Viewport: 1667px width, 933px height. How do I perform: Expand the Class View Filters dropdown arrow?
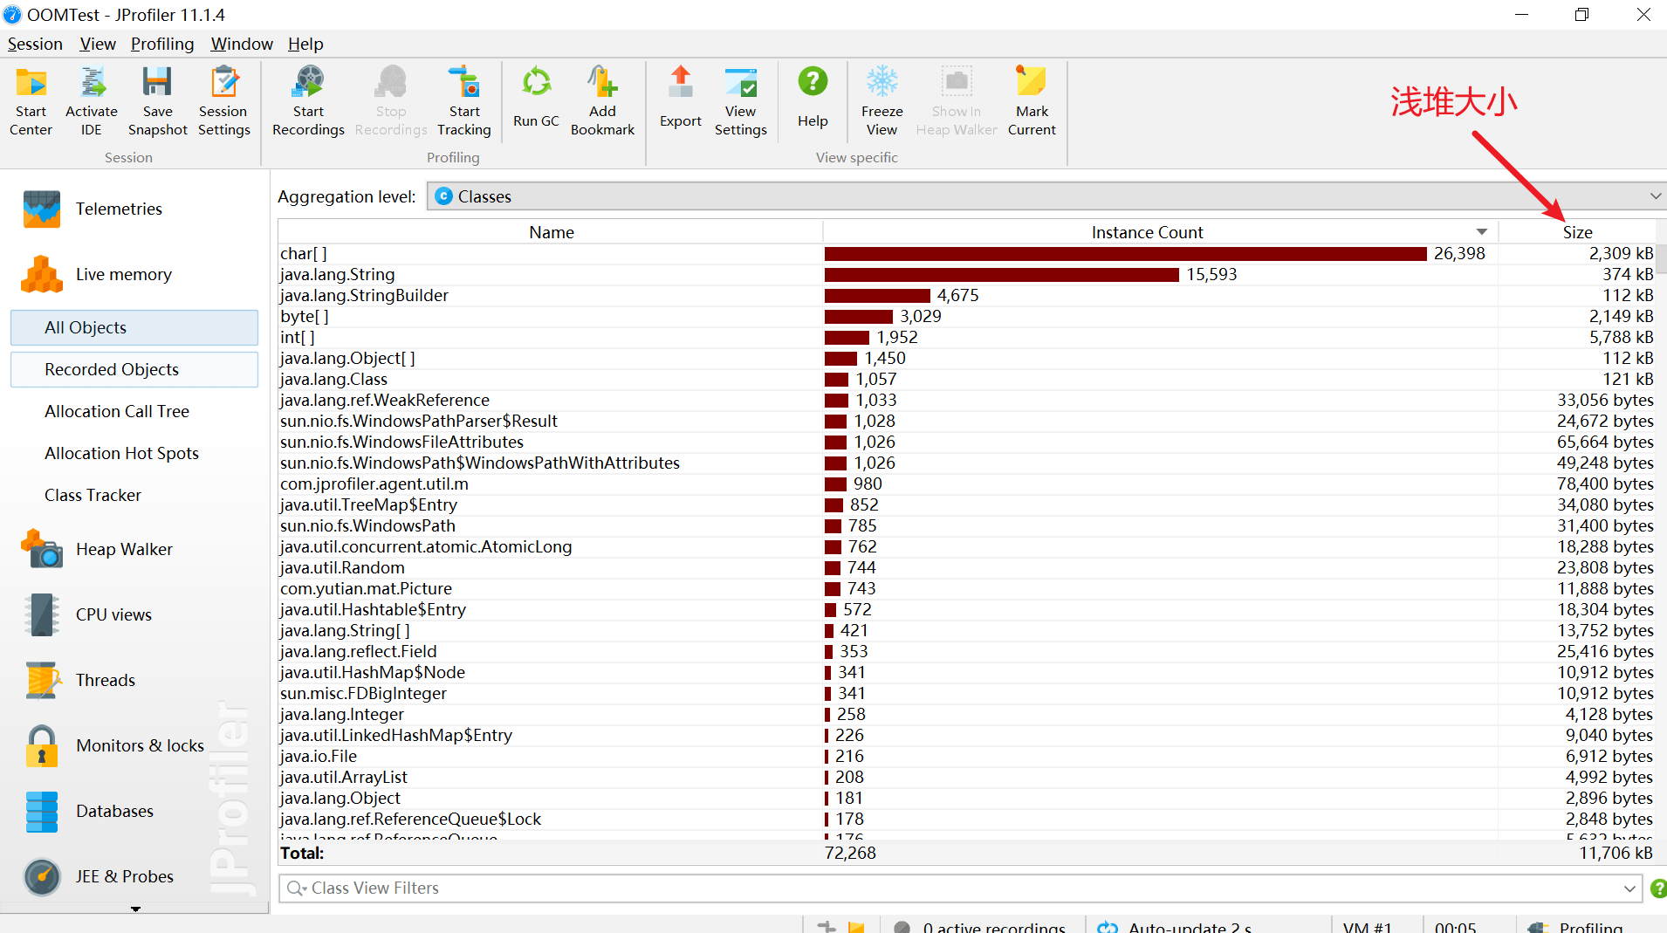[1629, 888]
